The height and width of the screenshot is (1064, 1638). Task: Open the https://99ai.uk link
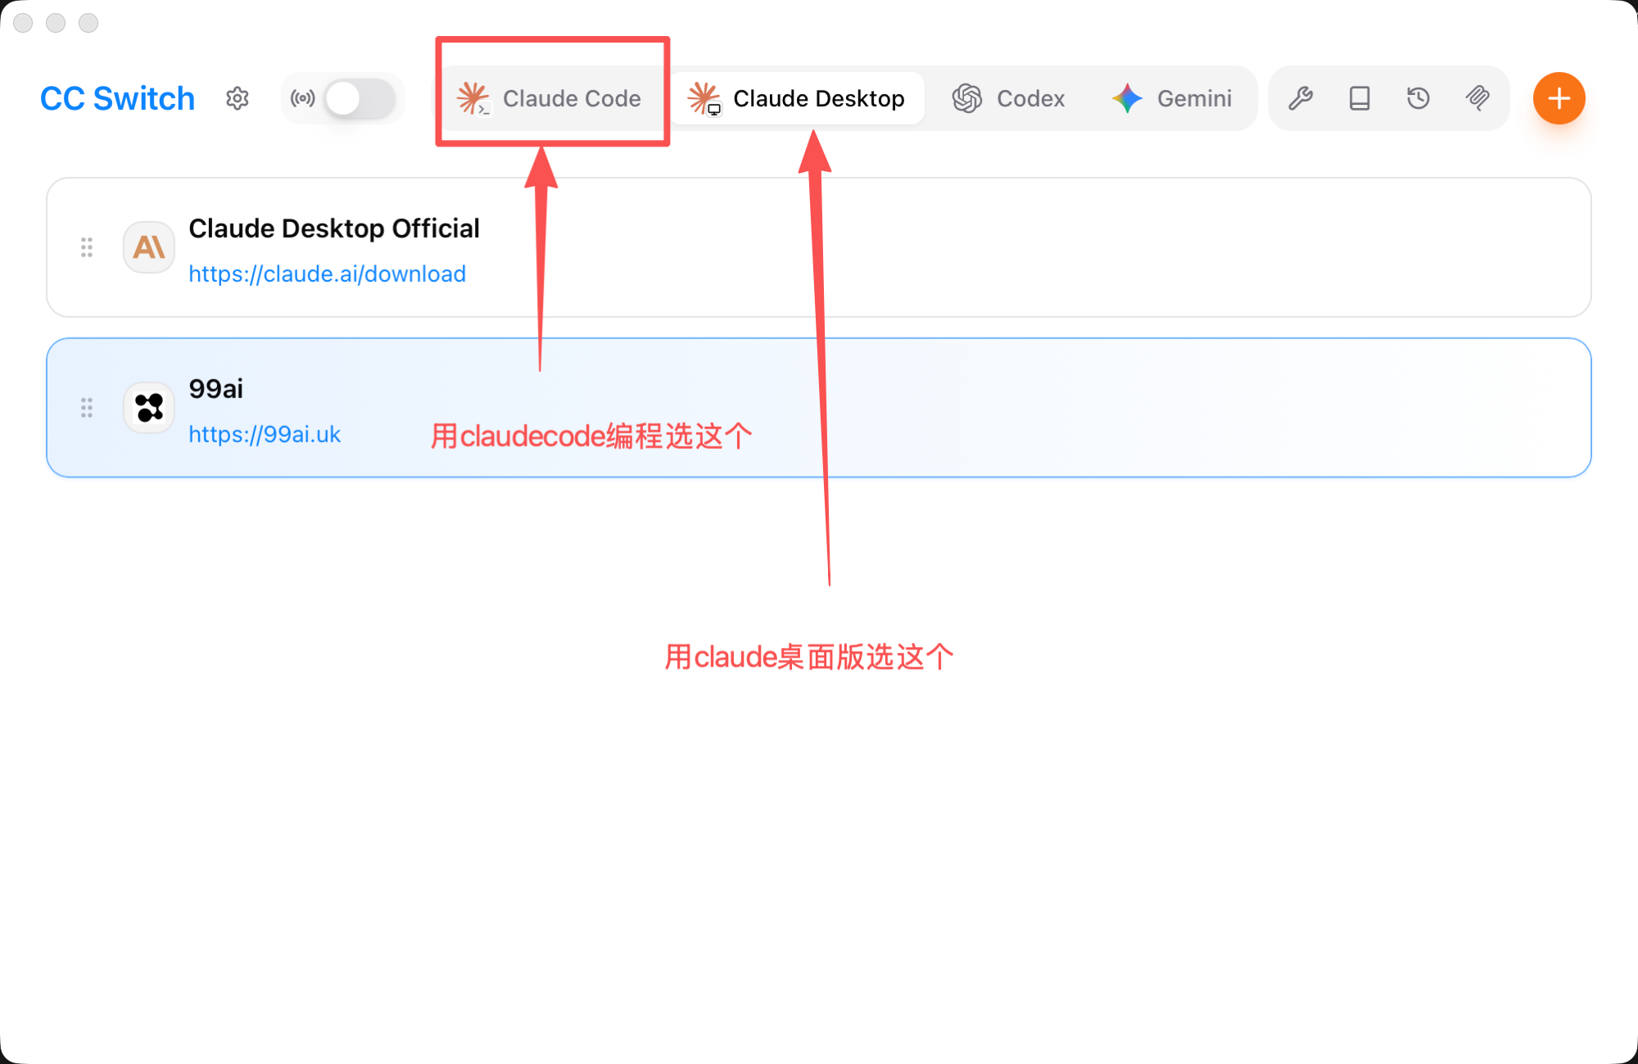click(265, 434)
